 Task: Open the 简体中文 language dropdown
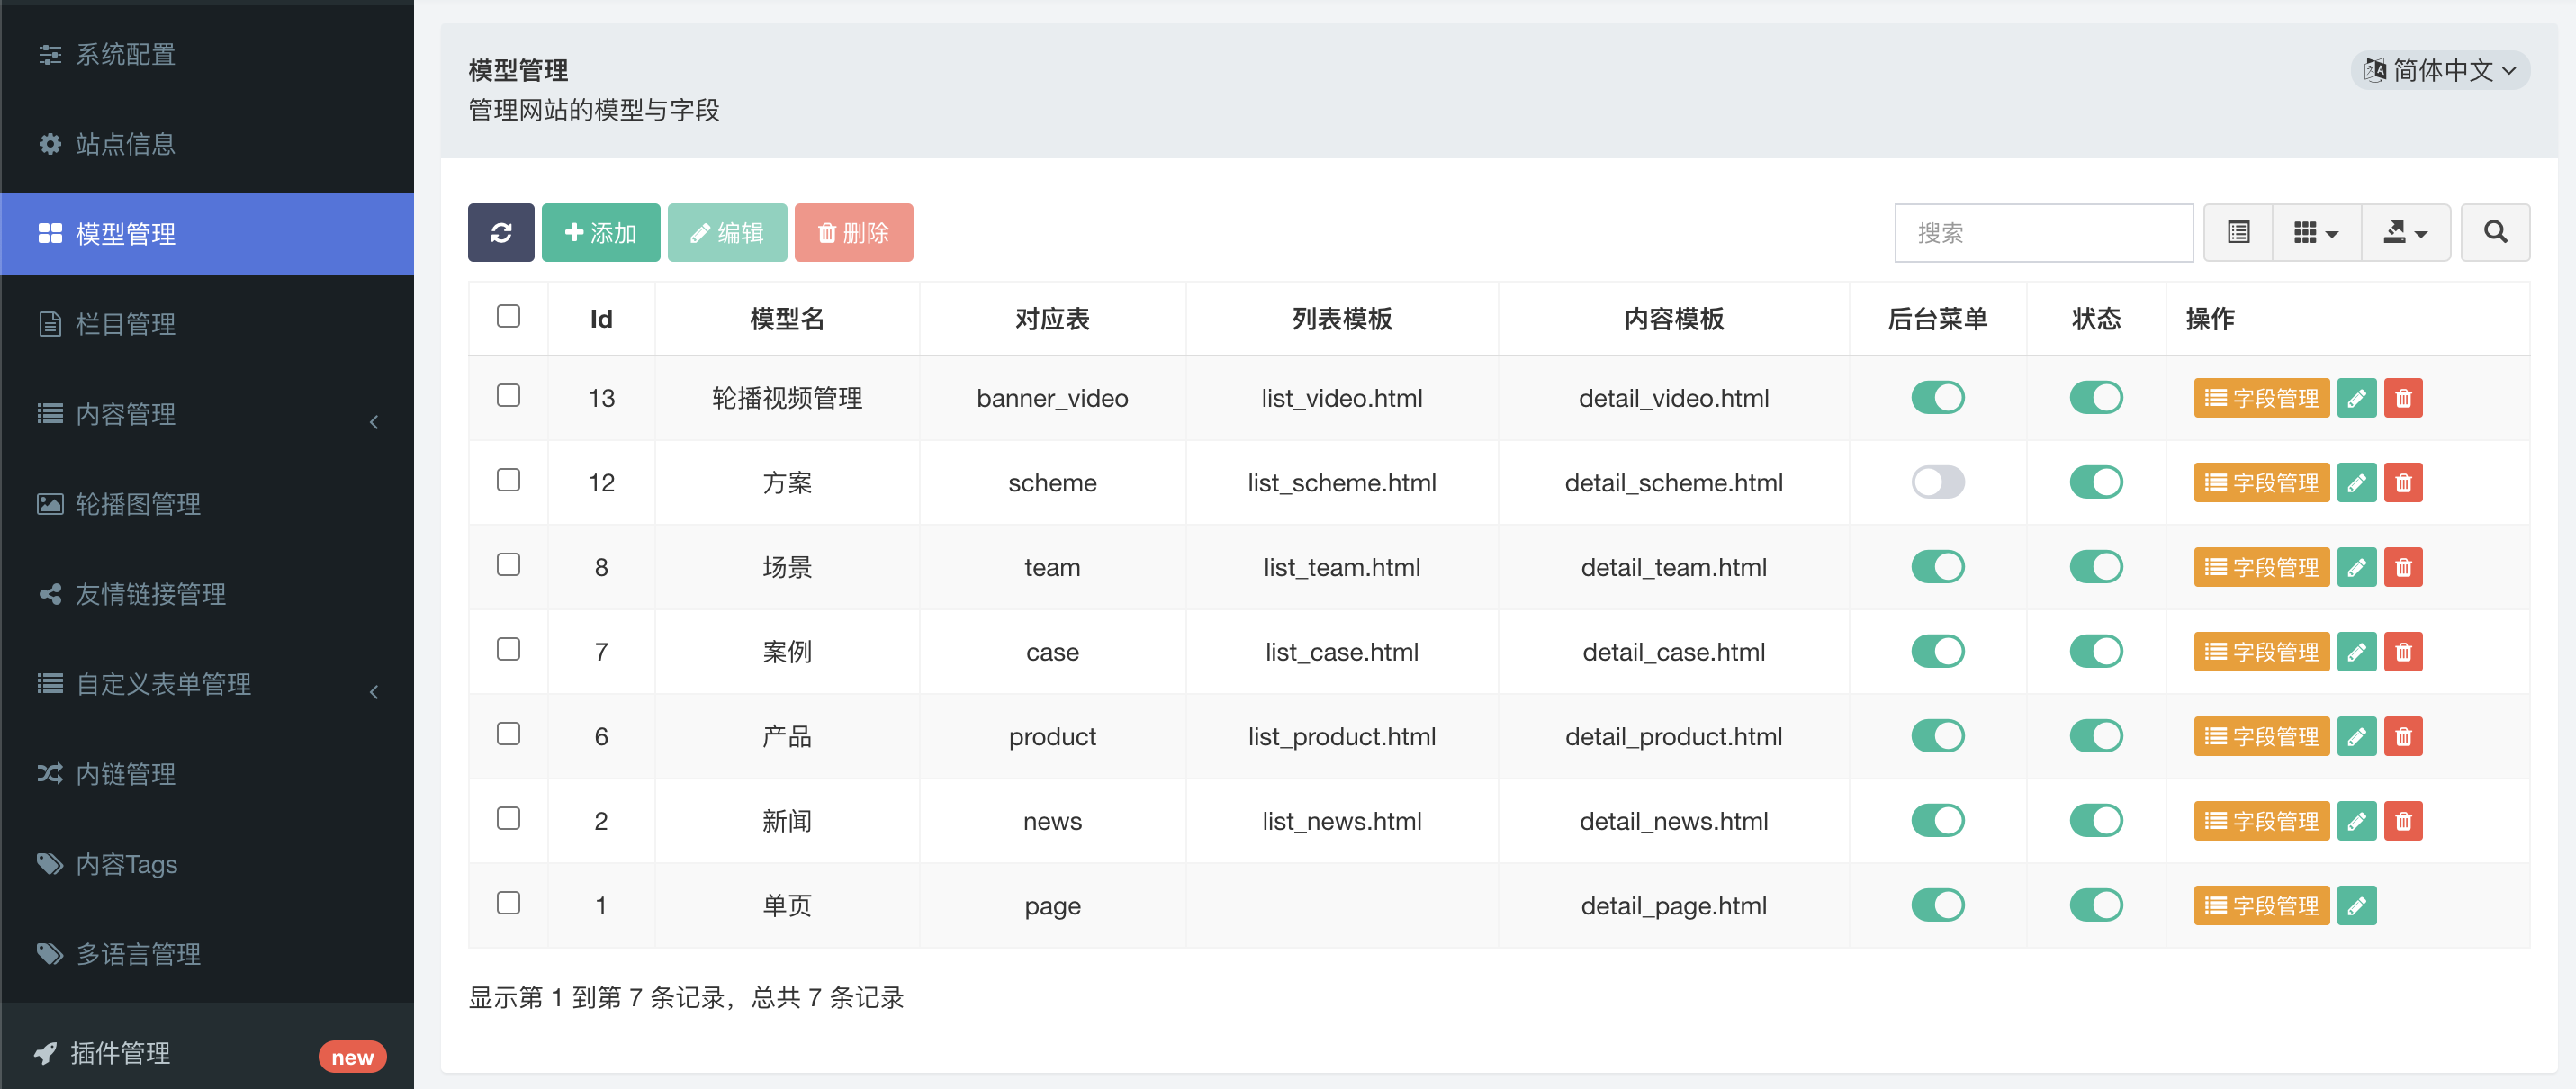(x=2439, y=70)
